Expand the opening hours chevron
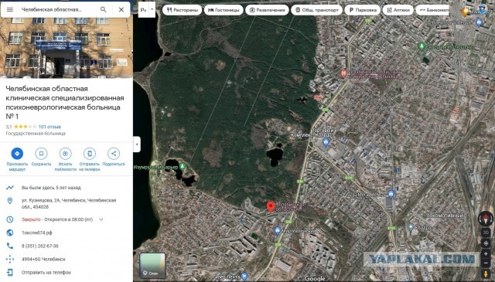Screen dimensions: 495x282 [101, 219]
